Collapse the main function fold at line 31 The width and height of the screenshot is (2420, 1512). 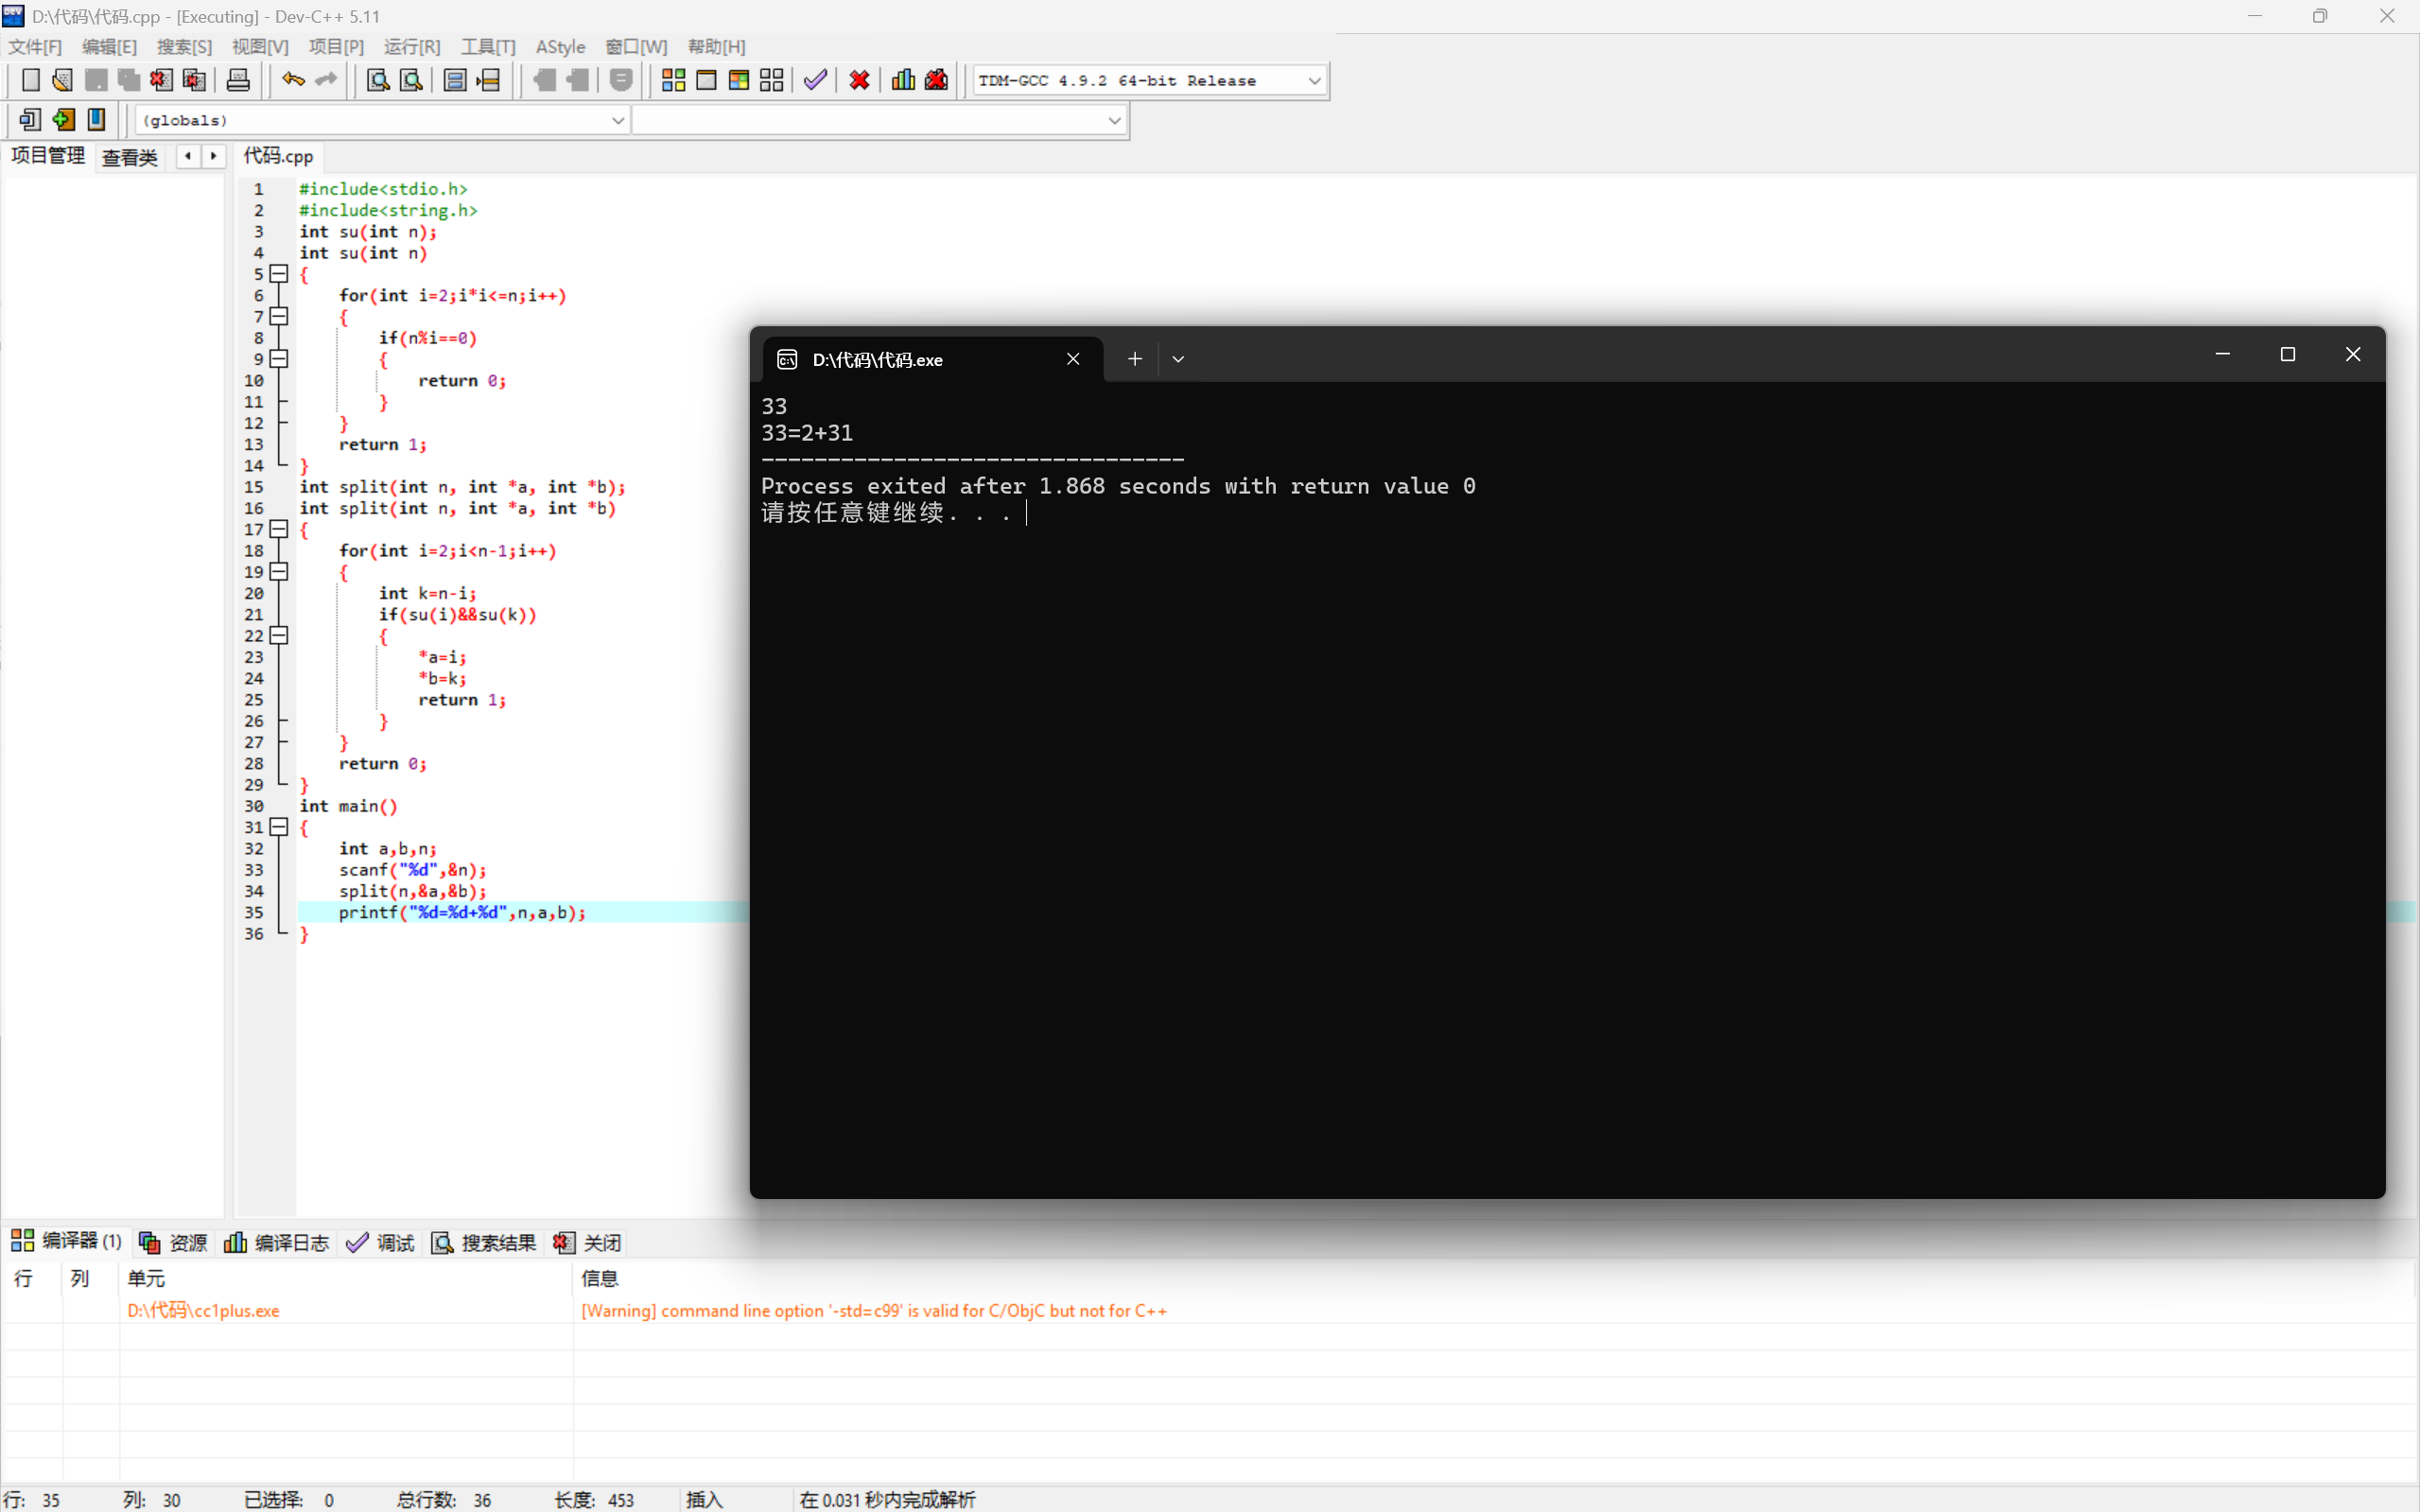(280, 827)
